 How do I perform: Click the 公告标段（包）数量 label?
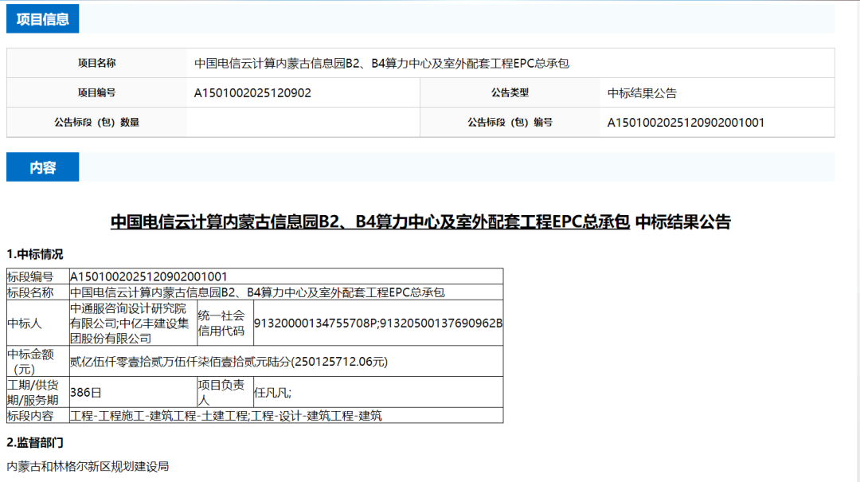point(96,123)
